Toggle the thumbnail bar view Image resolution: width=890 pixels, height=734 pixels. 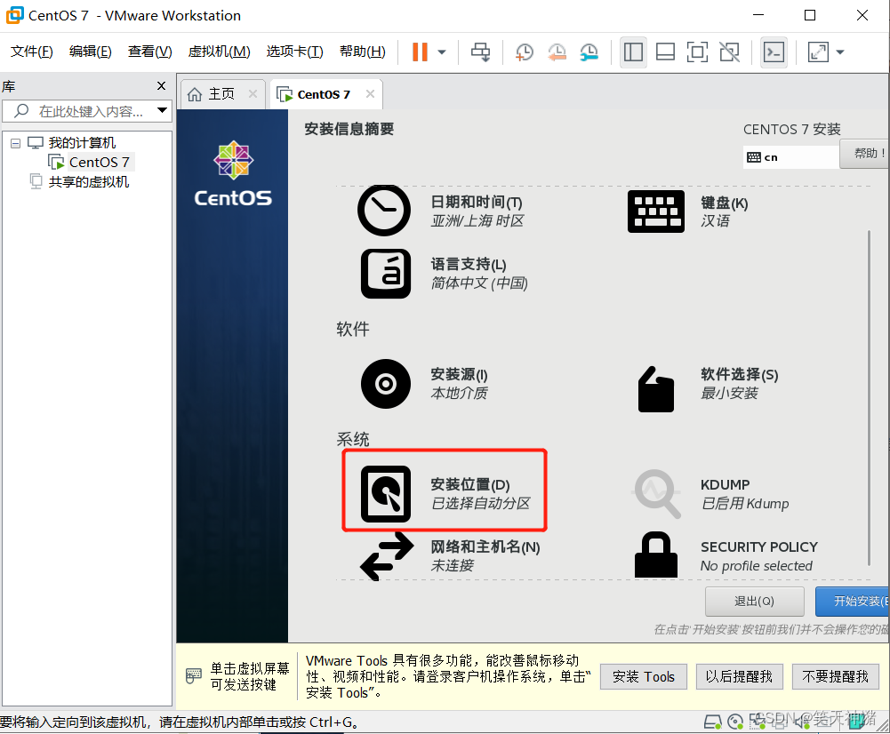tap(665, 52)
